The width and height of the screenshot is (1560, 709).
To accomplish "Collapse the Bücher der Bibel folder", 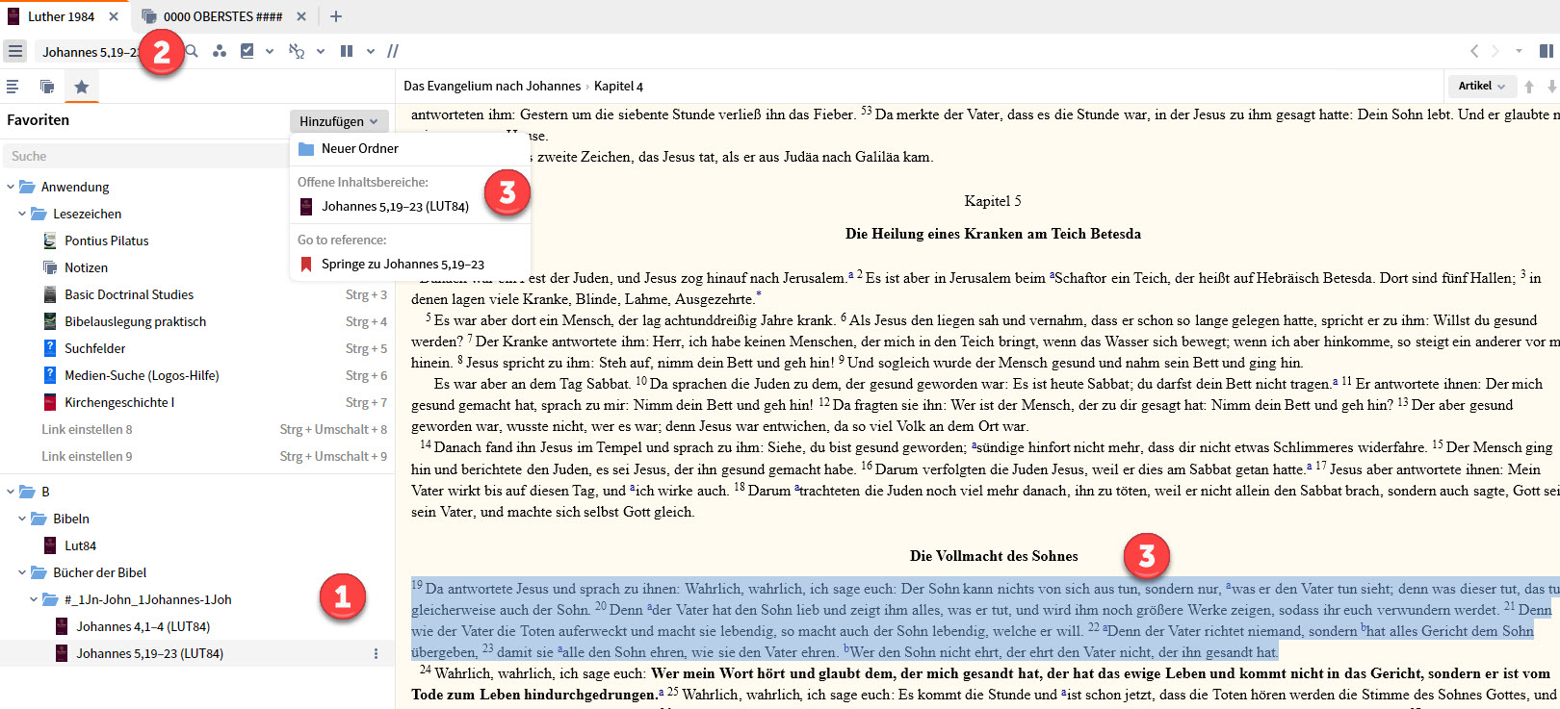I will click(22, 572).
